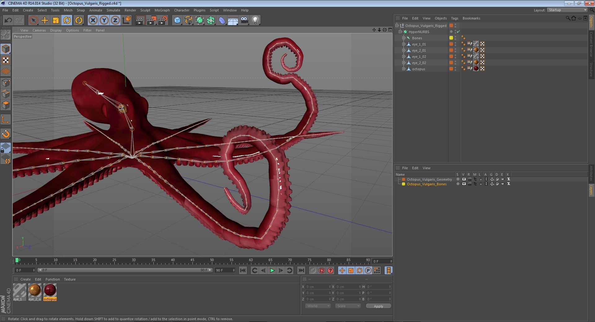The image size is (595, 322).
Task: Step to next frame
Action: coord(281,270)
